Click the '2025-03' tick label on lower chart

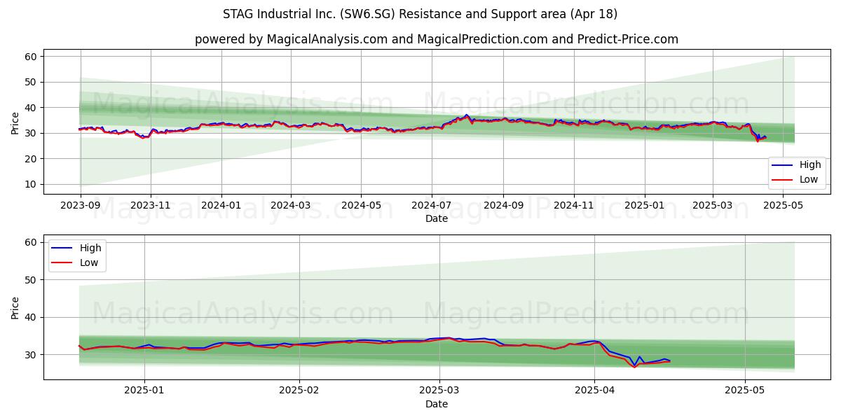[440, 391]
